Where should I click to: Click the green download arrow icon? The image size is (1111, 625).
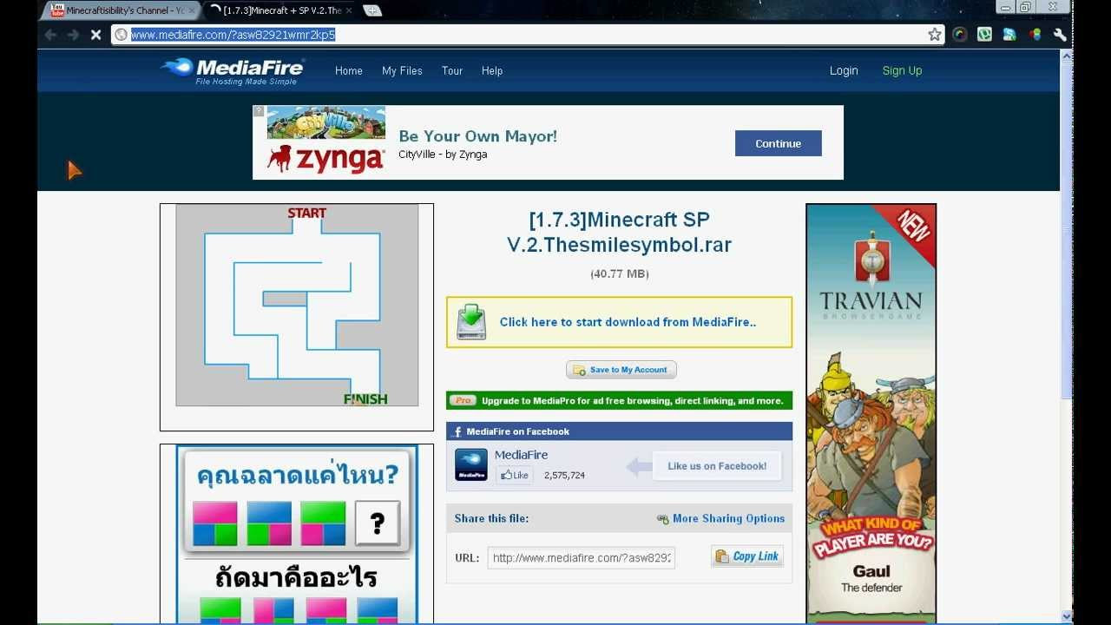[471, 321]
